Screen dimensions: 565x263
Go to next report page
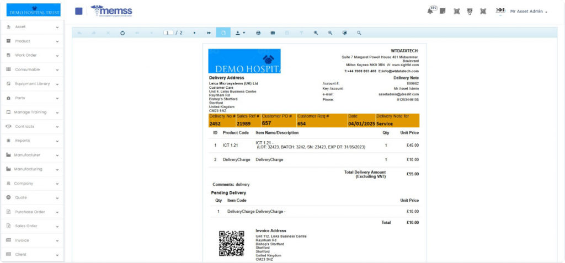pyautogui.click(x=195, y=33)
